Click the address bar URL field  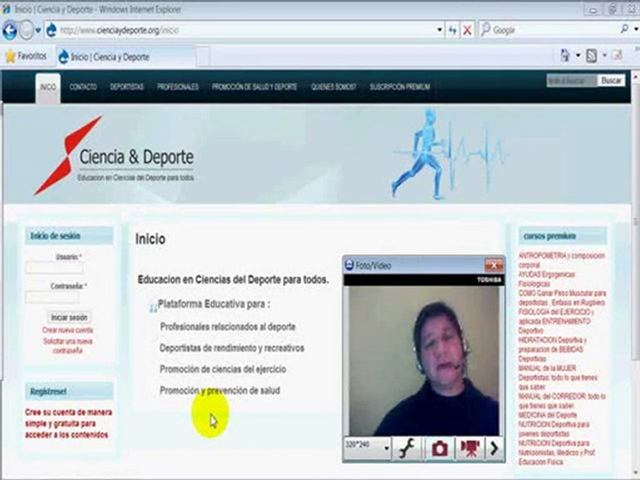[x=245, y=30]
